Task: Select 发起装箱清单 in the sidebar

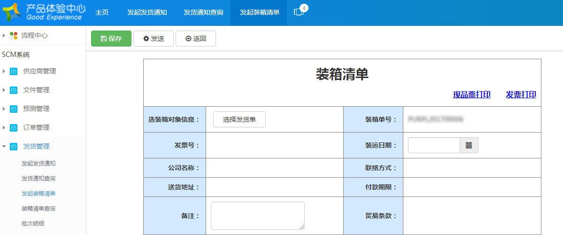Action: pyautogui.click(x=39, y=193)
